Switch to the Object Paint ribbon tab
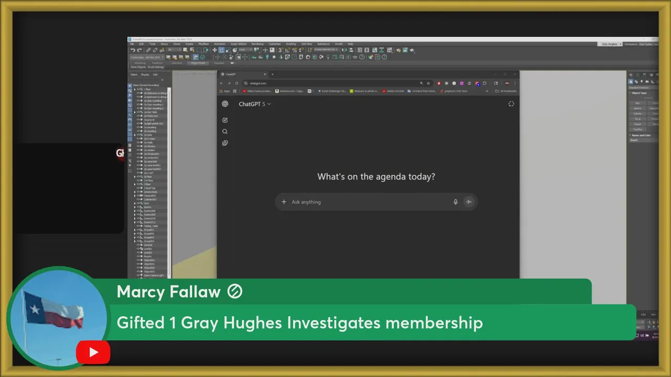Viewport: 671px width, 377px height. click(198, 63)
